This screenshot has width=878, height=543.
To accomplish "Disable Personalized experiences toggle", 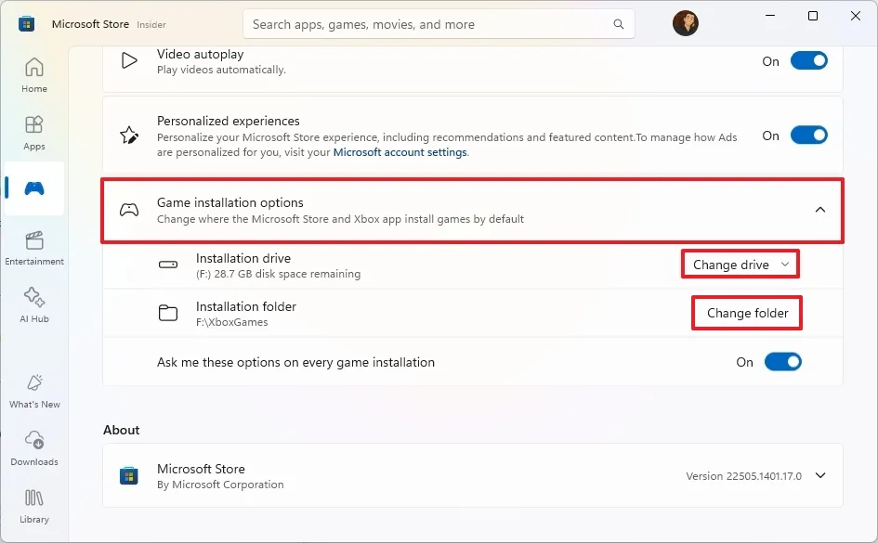I will [808, 136].
